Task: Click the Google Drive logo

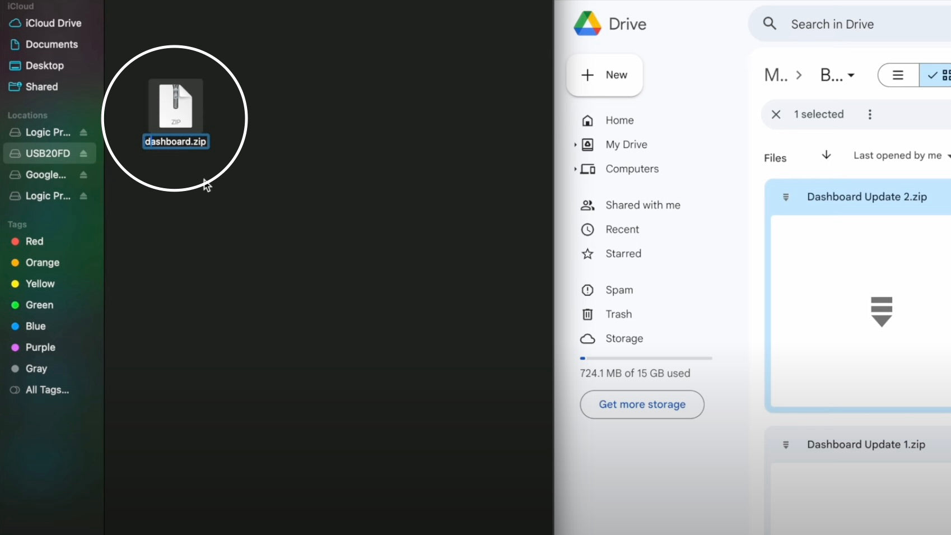Action: (587, 24)
